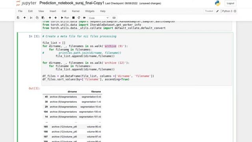
Task: Open the File menu
Action: (20, 11)
